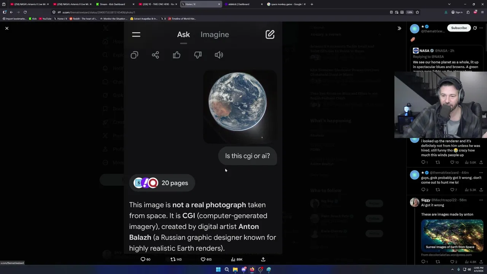The width and height of the screenshot is (487, 274).
Task: Switch to the Ask tab
Action: click(183, 35)
